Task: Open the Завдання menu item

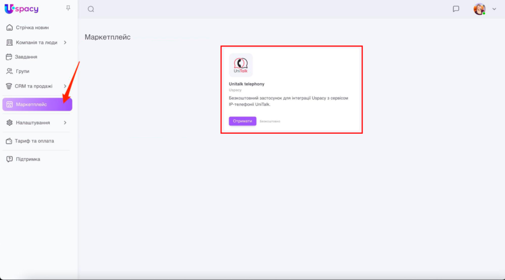Action: click(27, 57)
